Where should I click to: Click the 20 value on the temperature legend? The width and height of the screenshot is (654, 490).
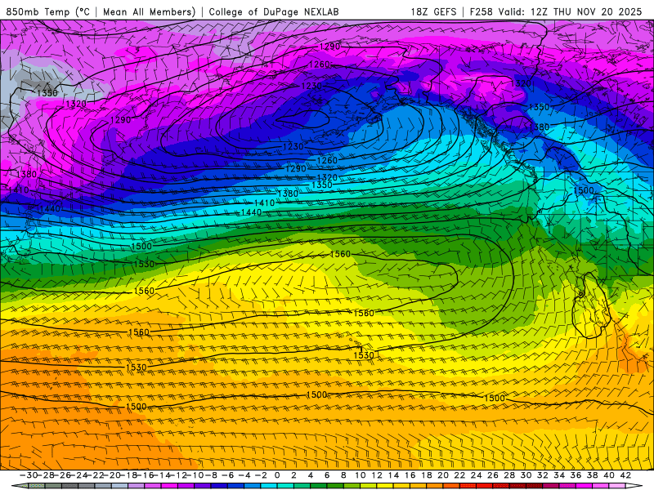click(443, 475)
